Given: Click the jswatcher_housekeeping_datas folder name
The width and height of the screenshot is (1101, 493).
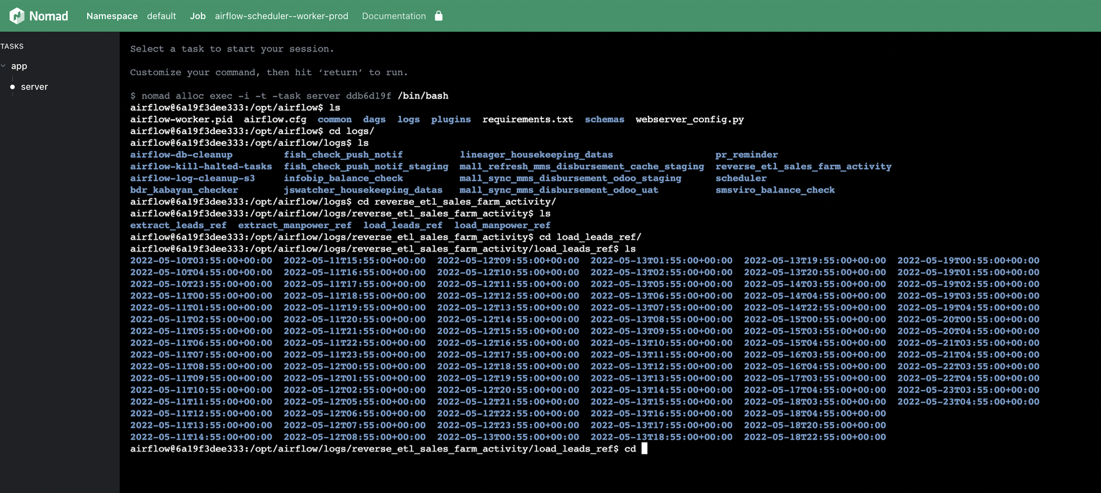Looking at the screenshot, I should [x=363, y=190].
